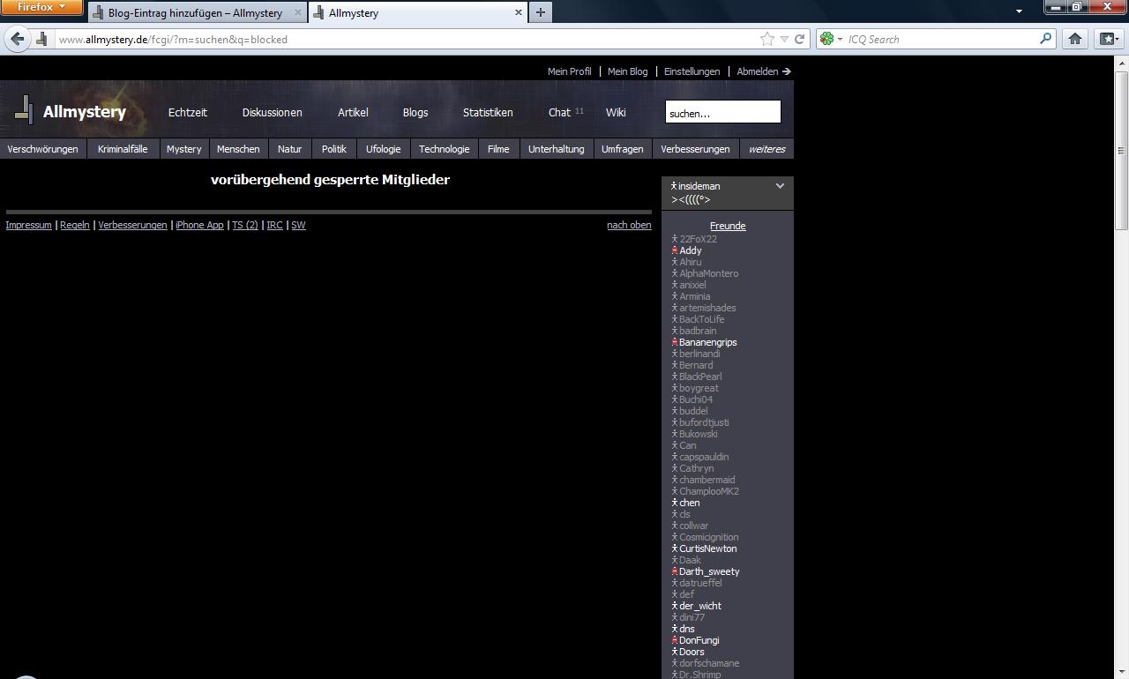Open the URL history dropdown arrow

(784, 39)
